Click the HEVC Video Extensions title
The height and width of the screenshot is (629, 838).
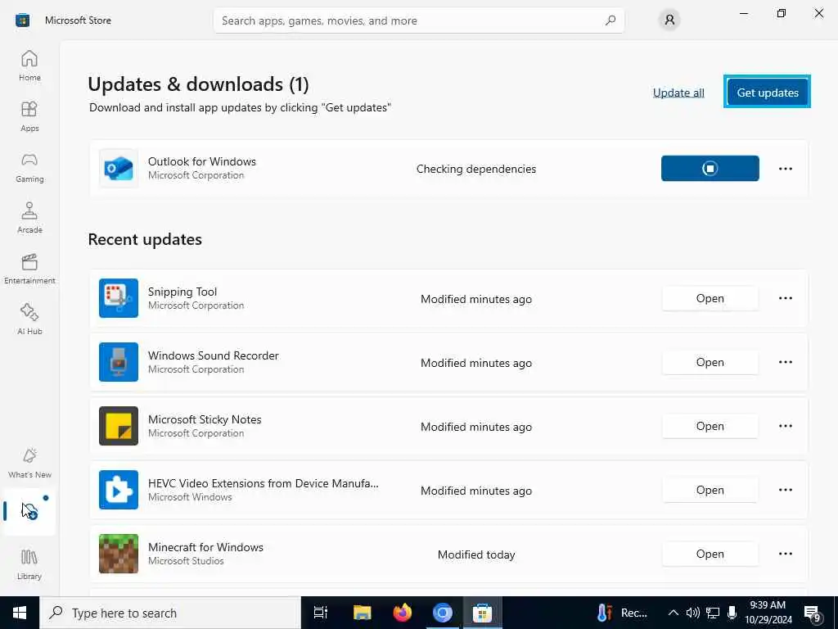[263, 483]
